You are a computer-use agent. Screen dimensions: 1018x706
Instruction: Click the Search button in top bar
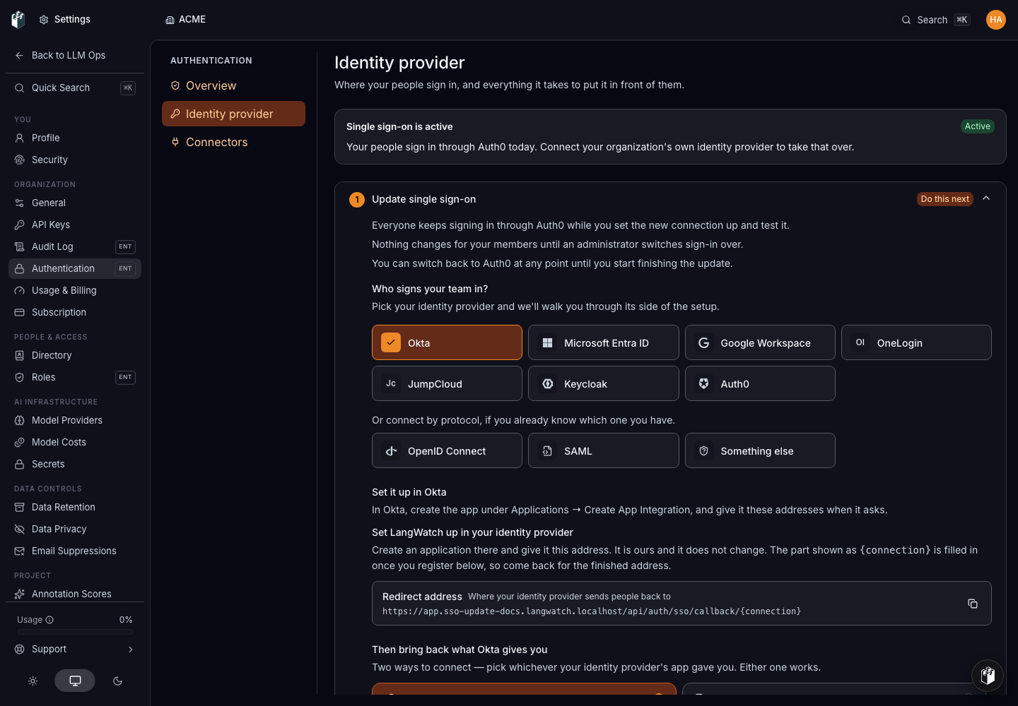click(937, 20)
